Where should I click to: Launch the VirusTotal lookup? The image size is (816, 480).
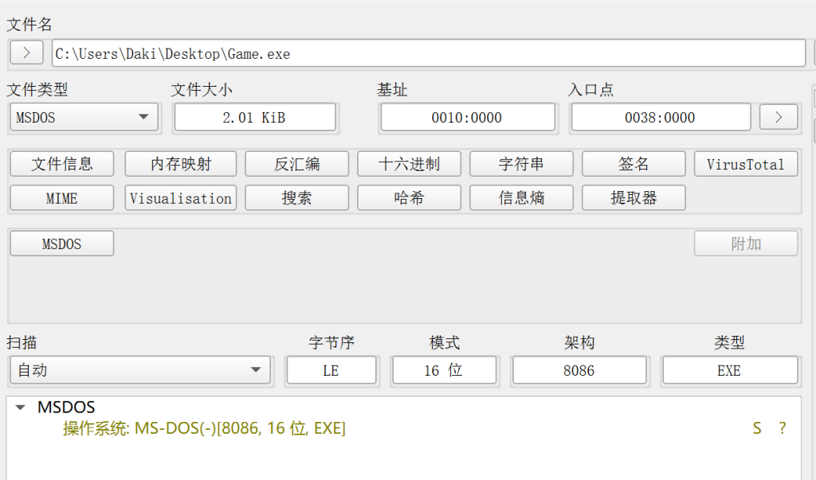746,164
